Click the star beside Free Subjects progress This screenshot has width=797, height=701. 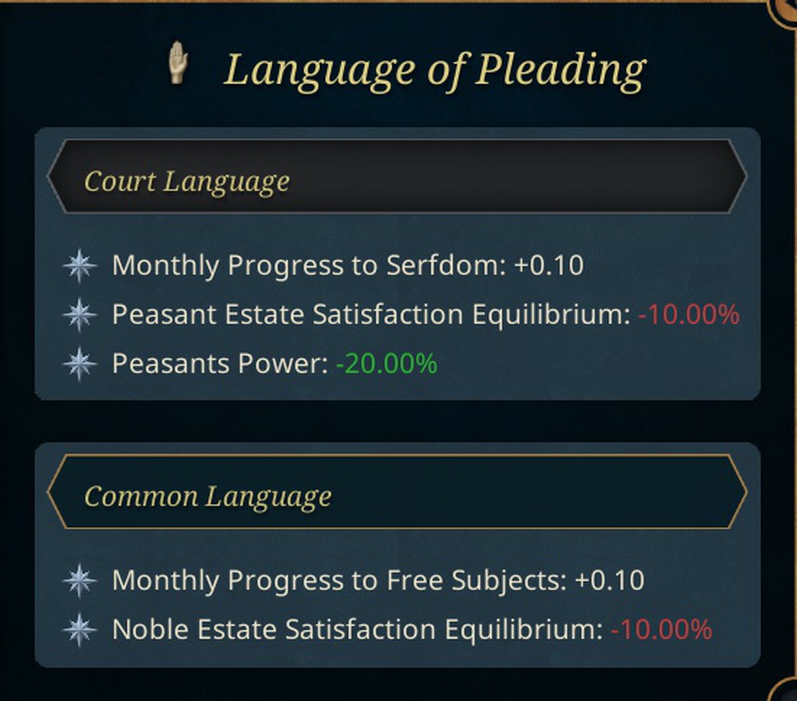(x=80, y=581)
